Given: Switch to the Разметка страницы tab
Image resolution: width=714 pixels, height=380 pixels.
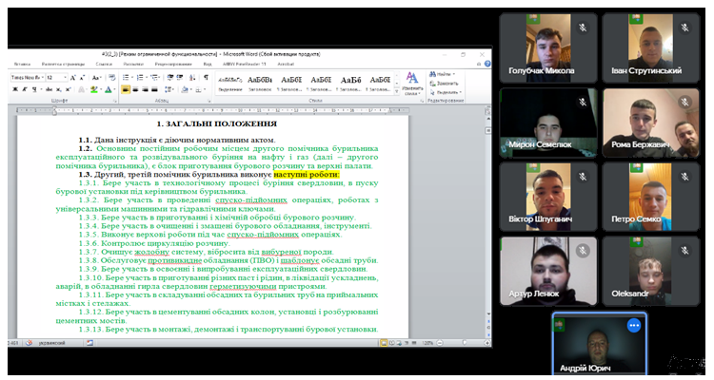Looking at the screenshot, I should (65, 65).
